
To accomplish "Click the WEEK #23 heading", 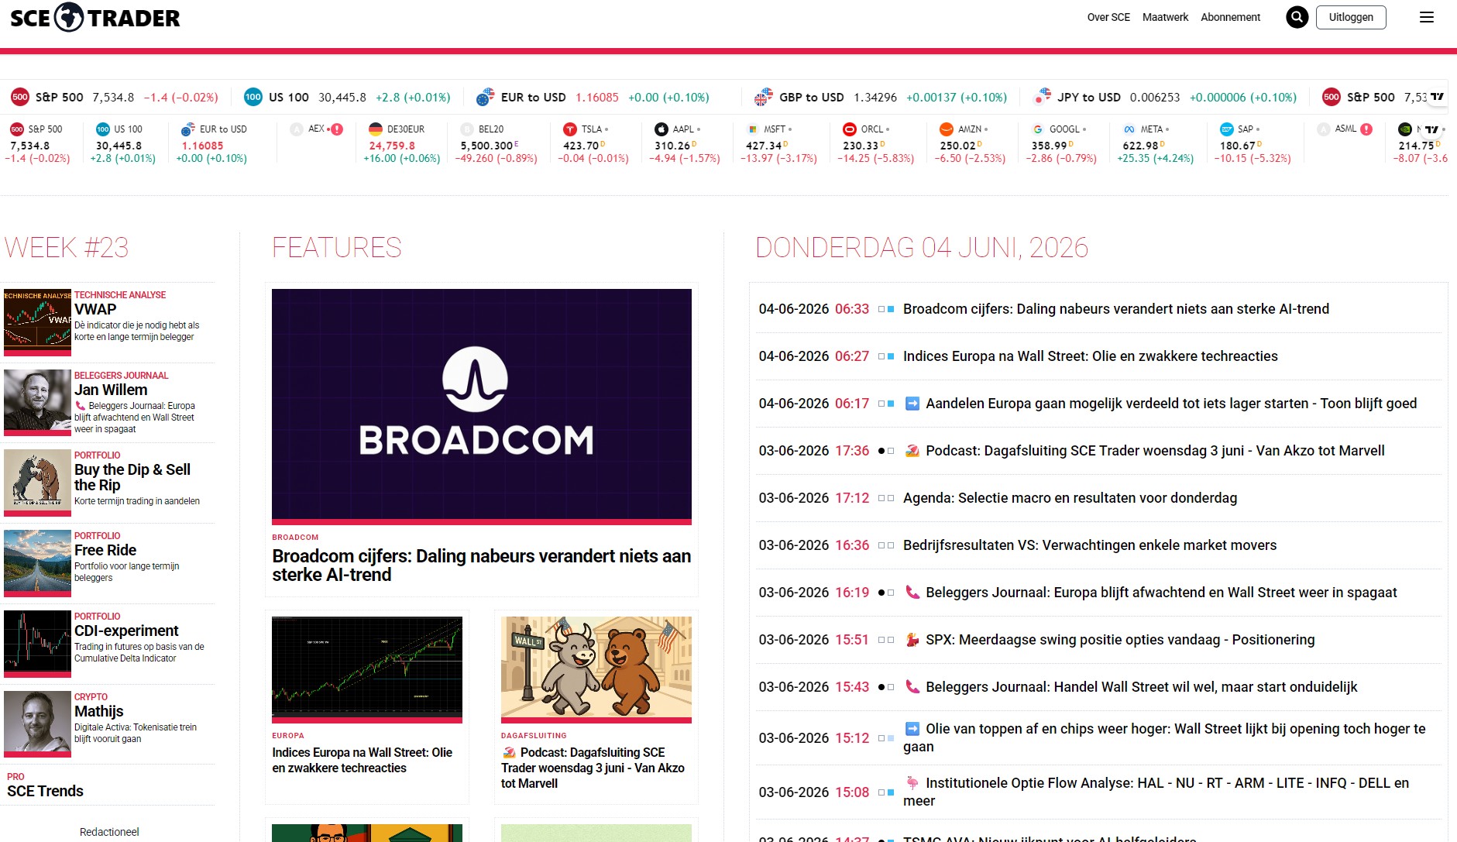I will tap(66, 248).
